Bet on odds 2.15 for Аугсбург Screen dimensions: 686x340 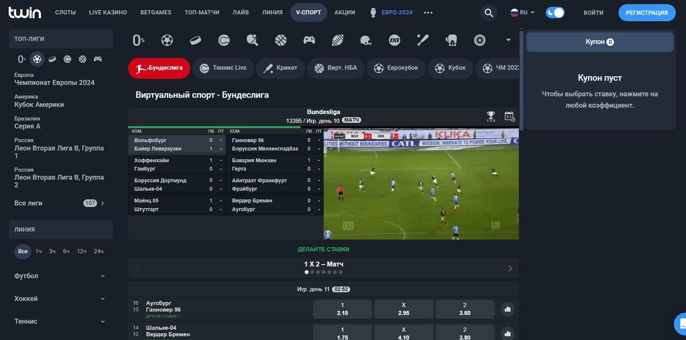(x=342, y=309)
